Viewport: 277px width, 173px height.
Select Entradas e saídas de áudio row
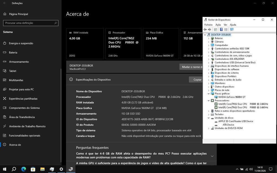coord(228,80)
